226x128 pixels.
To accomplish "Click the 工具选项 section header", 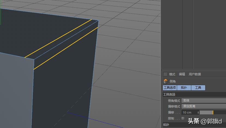I will coord(194,95).
